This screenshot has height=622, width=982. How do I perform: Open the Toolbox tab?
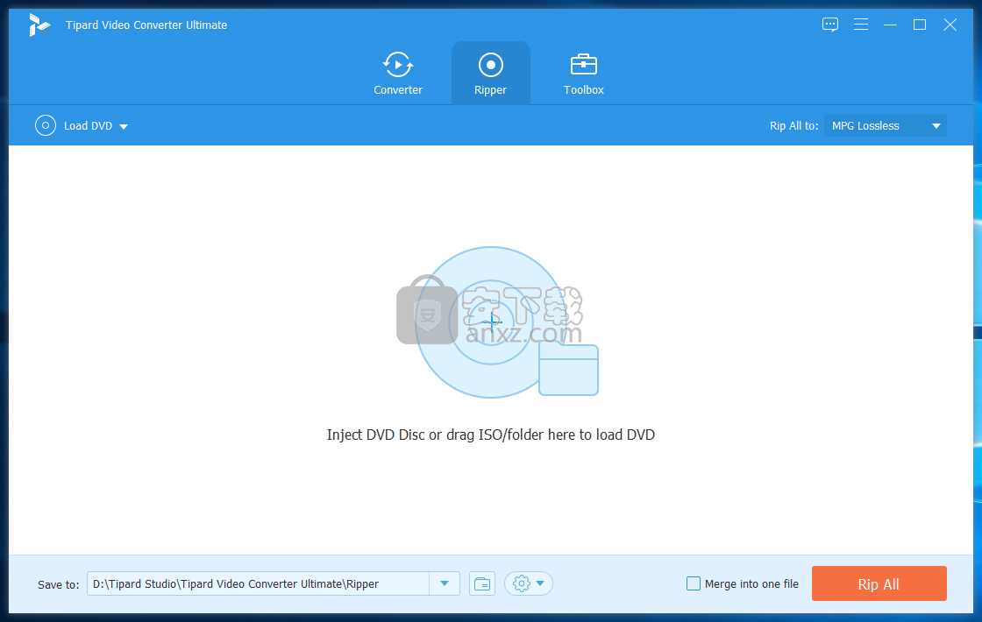(x=583, y=74)
